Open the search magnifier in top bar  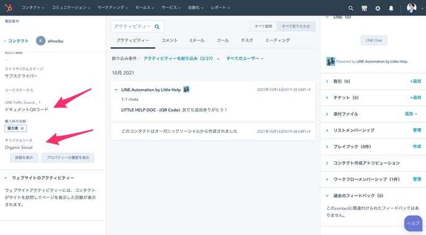tap(350, 8)
